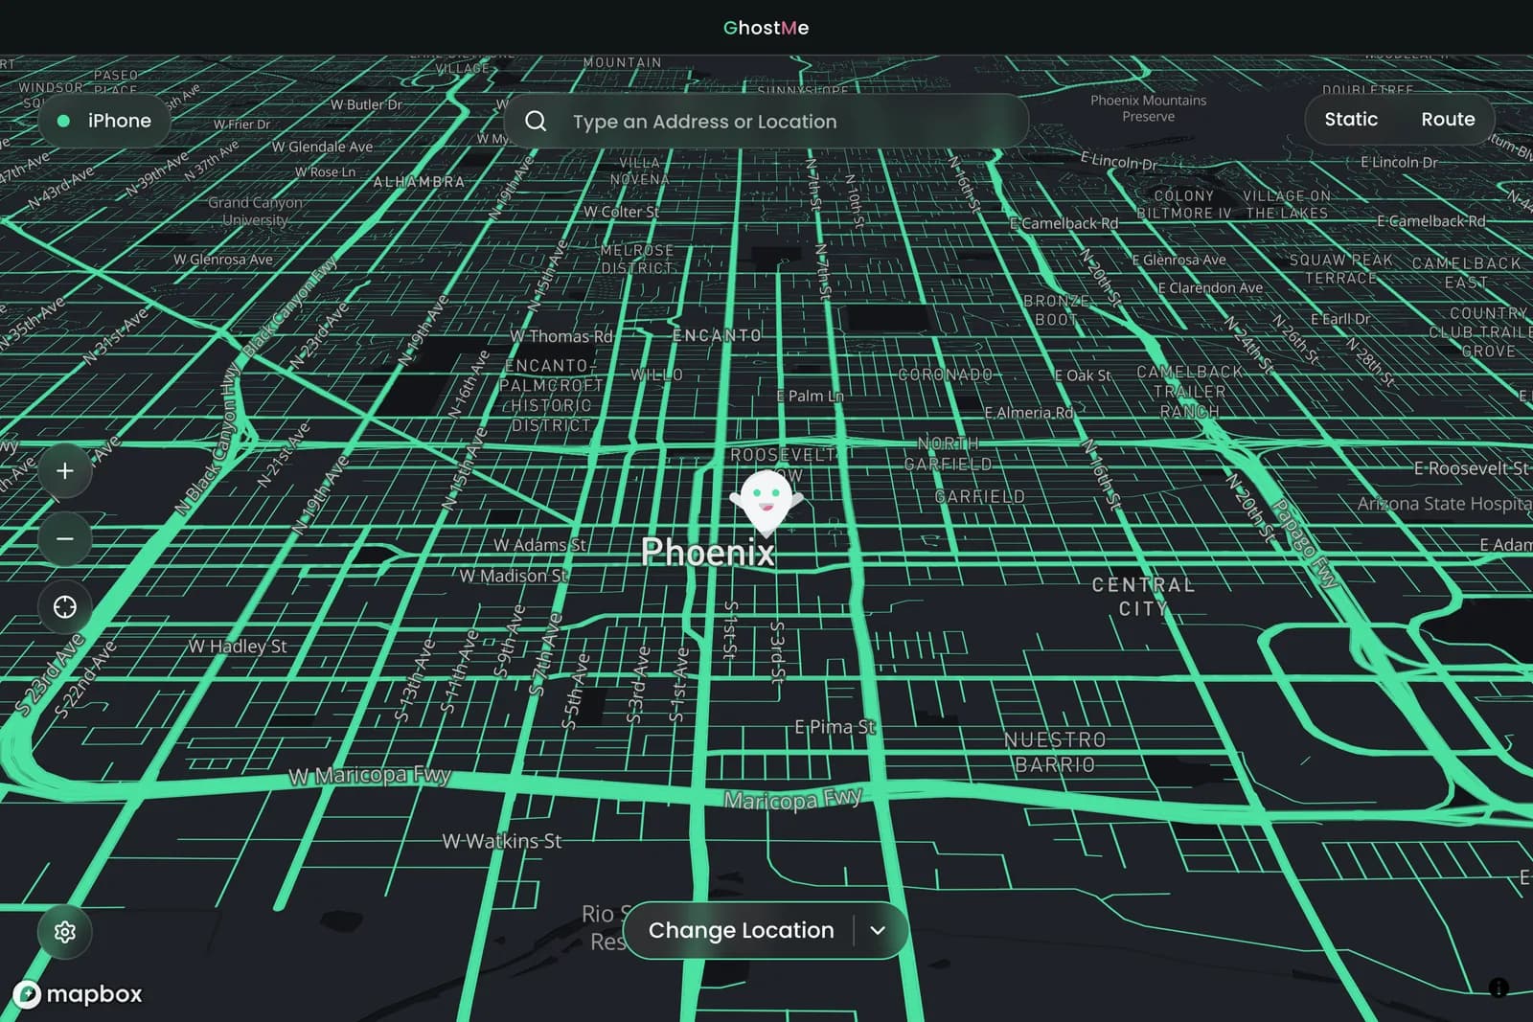Click the ALHAMBRA neighborhood label
Viewport: 1533px width, 1022px height.
coord(419,182)
